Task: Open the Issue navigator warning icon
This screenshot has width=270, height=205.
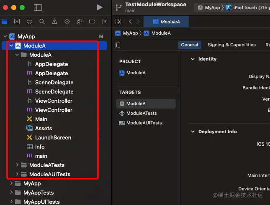Action: pyautogui.click(x=54, y=22)
